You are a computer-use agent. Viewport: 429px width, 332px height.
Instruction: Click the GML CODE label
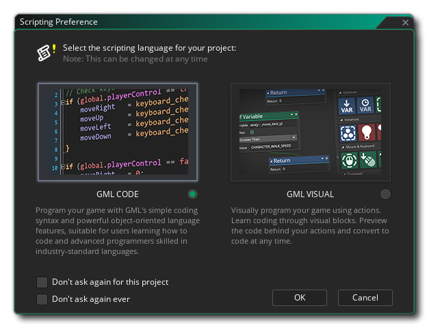point(118,194)
